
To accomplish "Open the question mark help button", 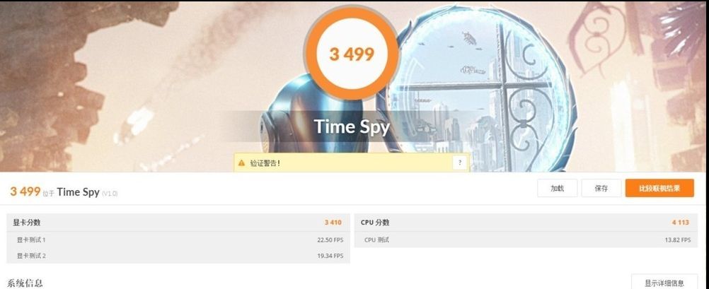I will [x=460, y=163].
